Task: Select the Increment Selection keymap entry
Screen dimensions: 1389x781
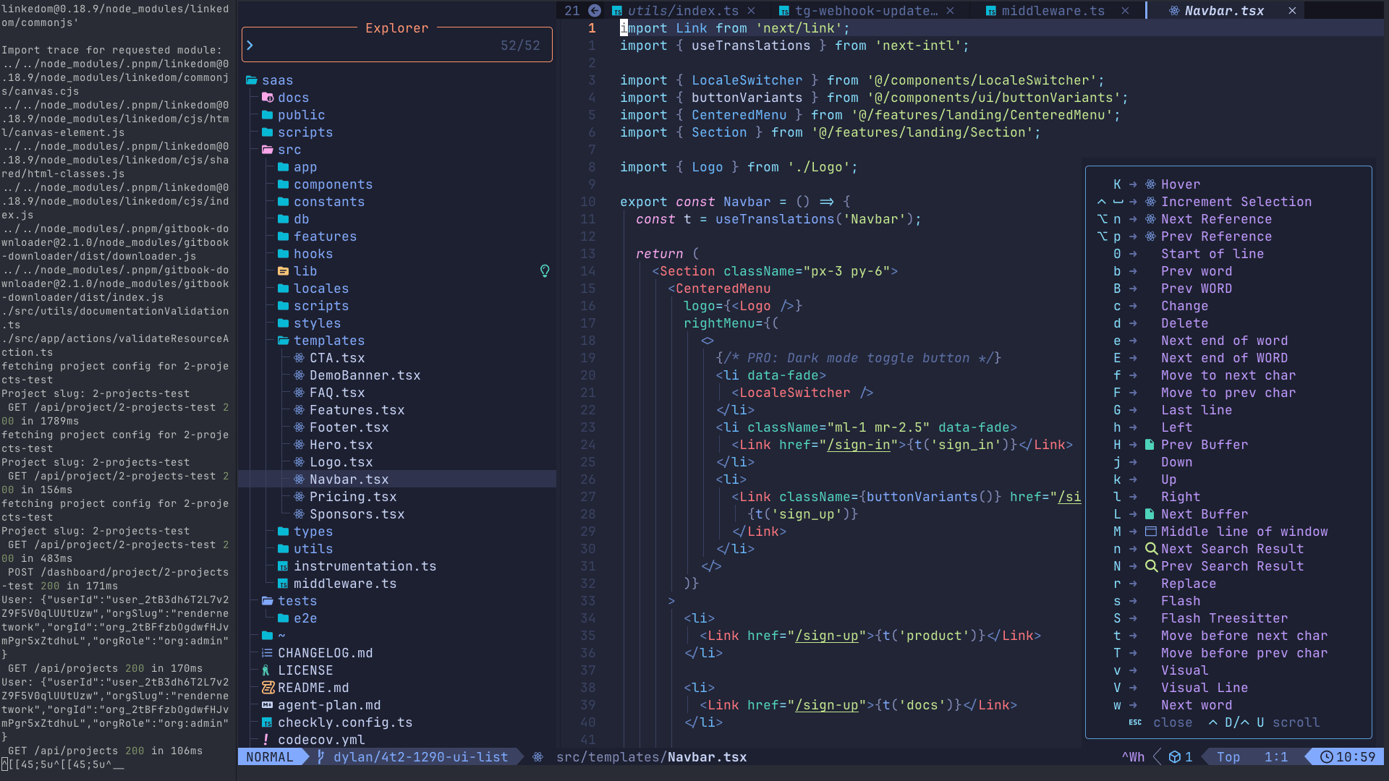Action: click(1236, 202)
